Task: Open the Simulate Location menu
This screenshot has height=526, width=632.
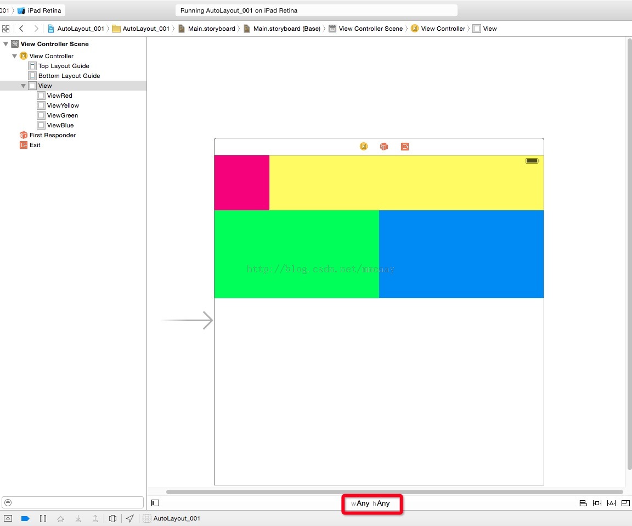Action: pyautogui.click(x=130, y=518)
